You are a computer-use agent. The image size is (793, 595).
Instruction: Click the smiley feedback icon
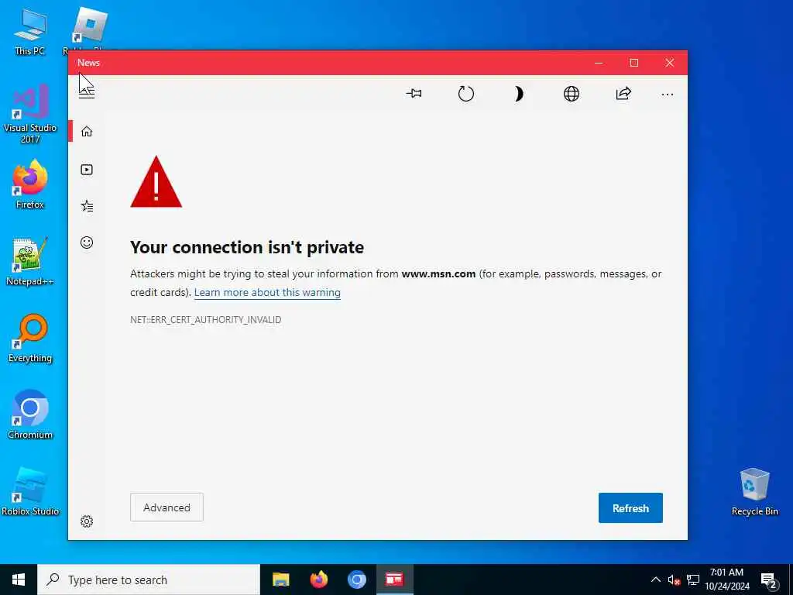[87, 242]
